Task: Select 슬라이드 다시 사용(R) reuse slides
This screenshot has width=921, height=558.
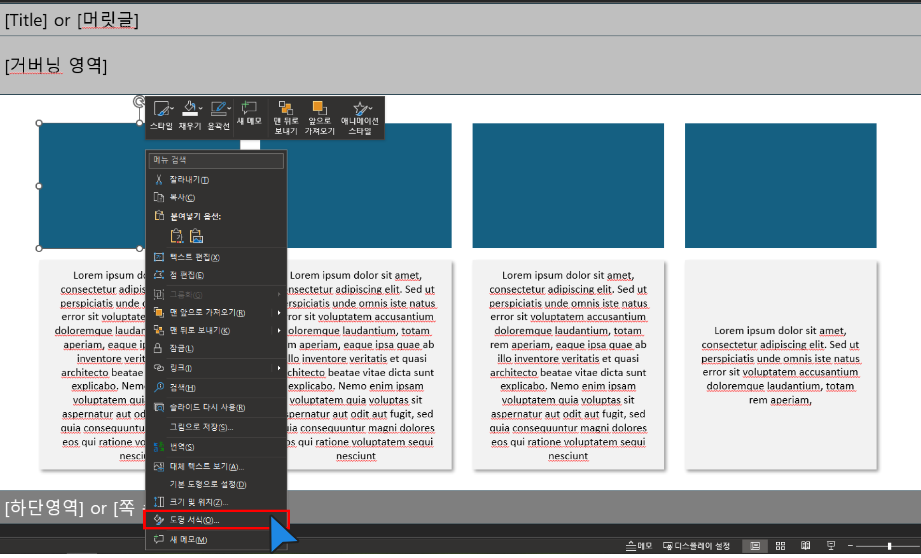Action: click(x=216, y=407)
